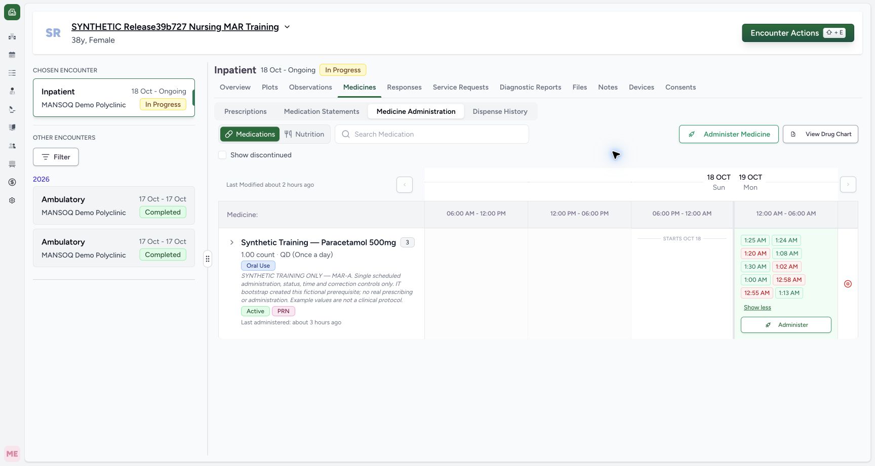Click the panel resize grip handle
This screenshot has height=466, width=875.
coord(208,259)
